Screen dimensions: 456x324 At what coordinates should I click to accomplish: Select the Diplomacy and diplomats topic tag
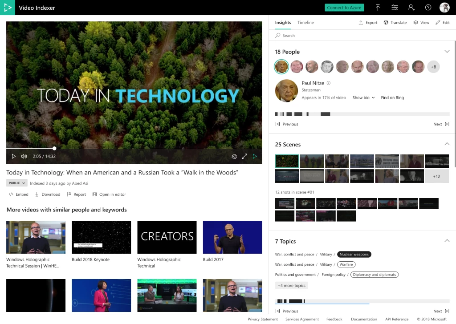374,275
